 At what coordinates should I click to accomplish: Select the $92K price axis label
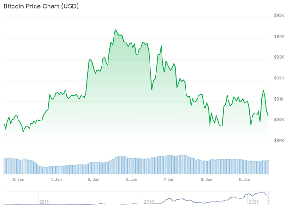click(279, 78)
